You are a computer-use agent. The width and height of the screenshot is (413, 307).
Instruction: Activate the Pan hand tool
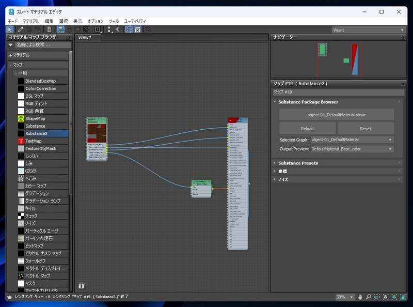point(360,298)
